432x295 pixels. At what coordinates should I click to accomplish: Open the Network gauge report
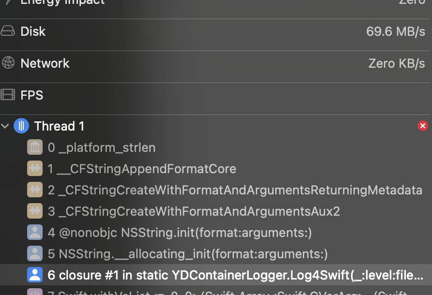216,63
